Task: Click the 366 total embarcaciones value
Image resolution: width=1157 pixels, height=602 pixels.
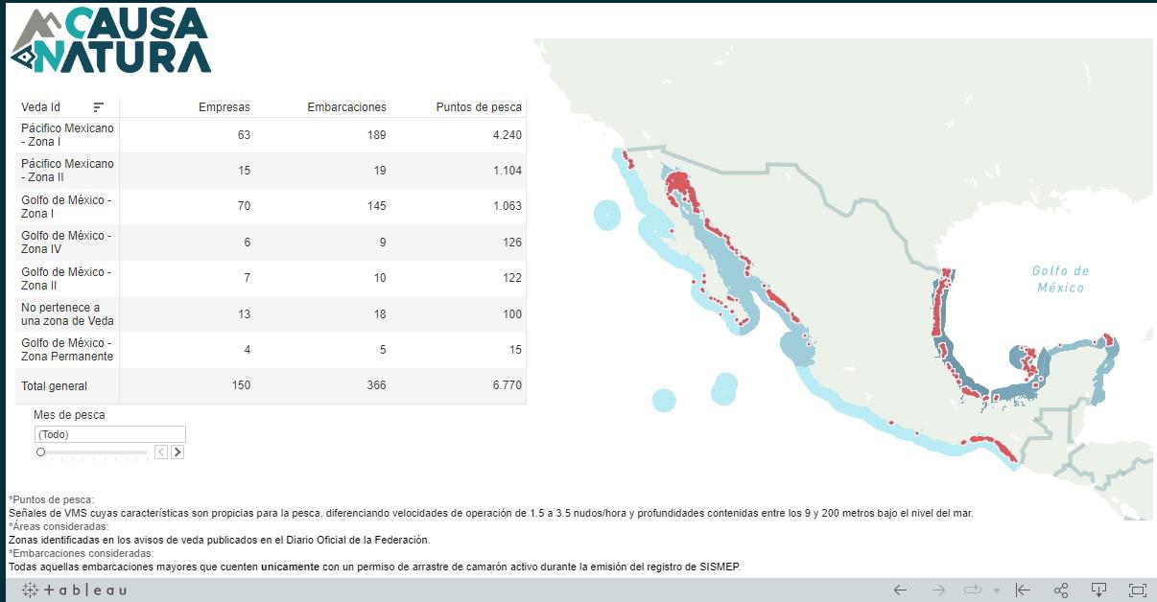Action: tap(376, 386)
